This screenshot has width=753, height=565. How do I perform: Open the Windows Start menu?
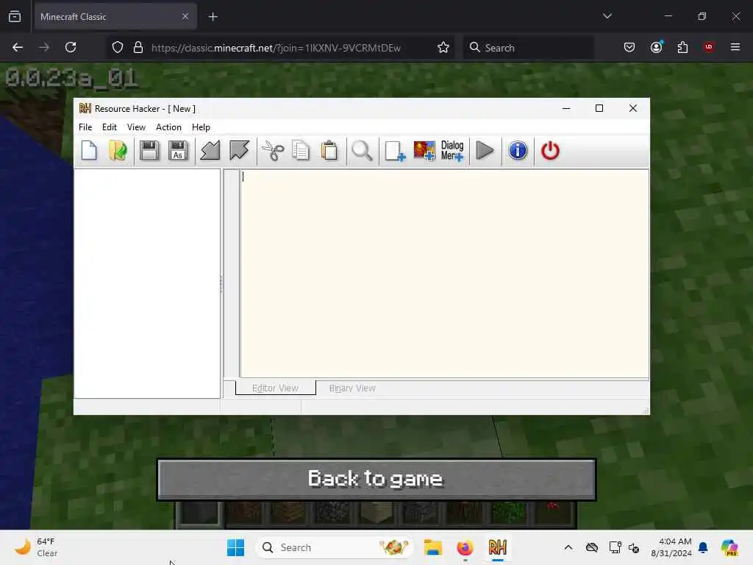235,547
